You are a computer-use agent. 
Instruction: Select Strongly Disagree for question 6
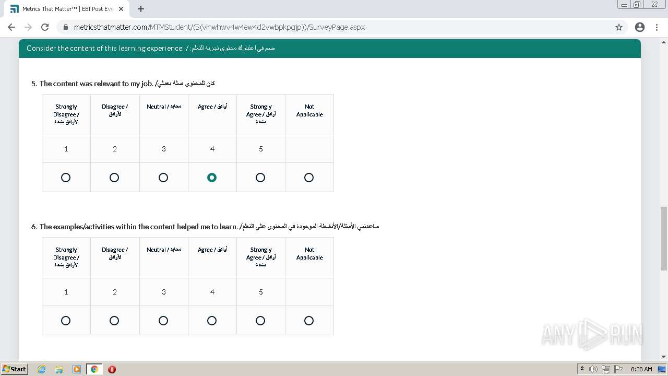pos(66,321)
